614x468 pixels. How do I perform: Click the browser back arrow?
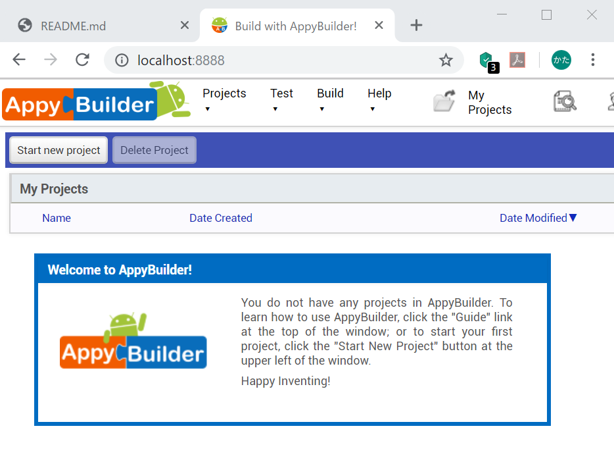click(19, 60)
